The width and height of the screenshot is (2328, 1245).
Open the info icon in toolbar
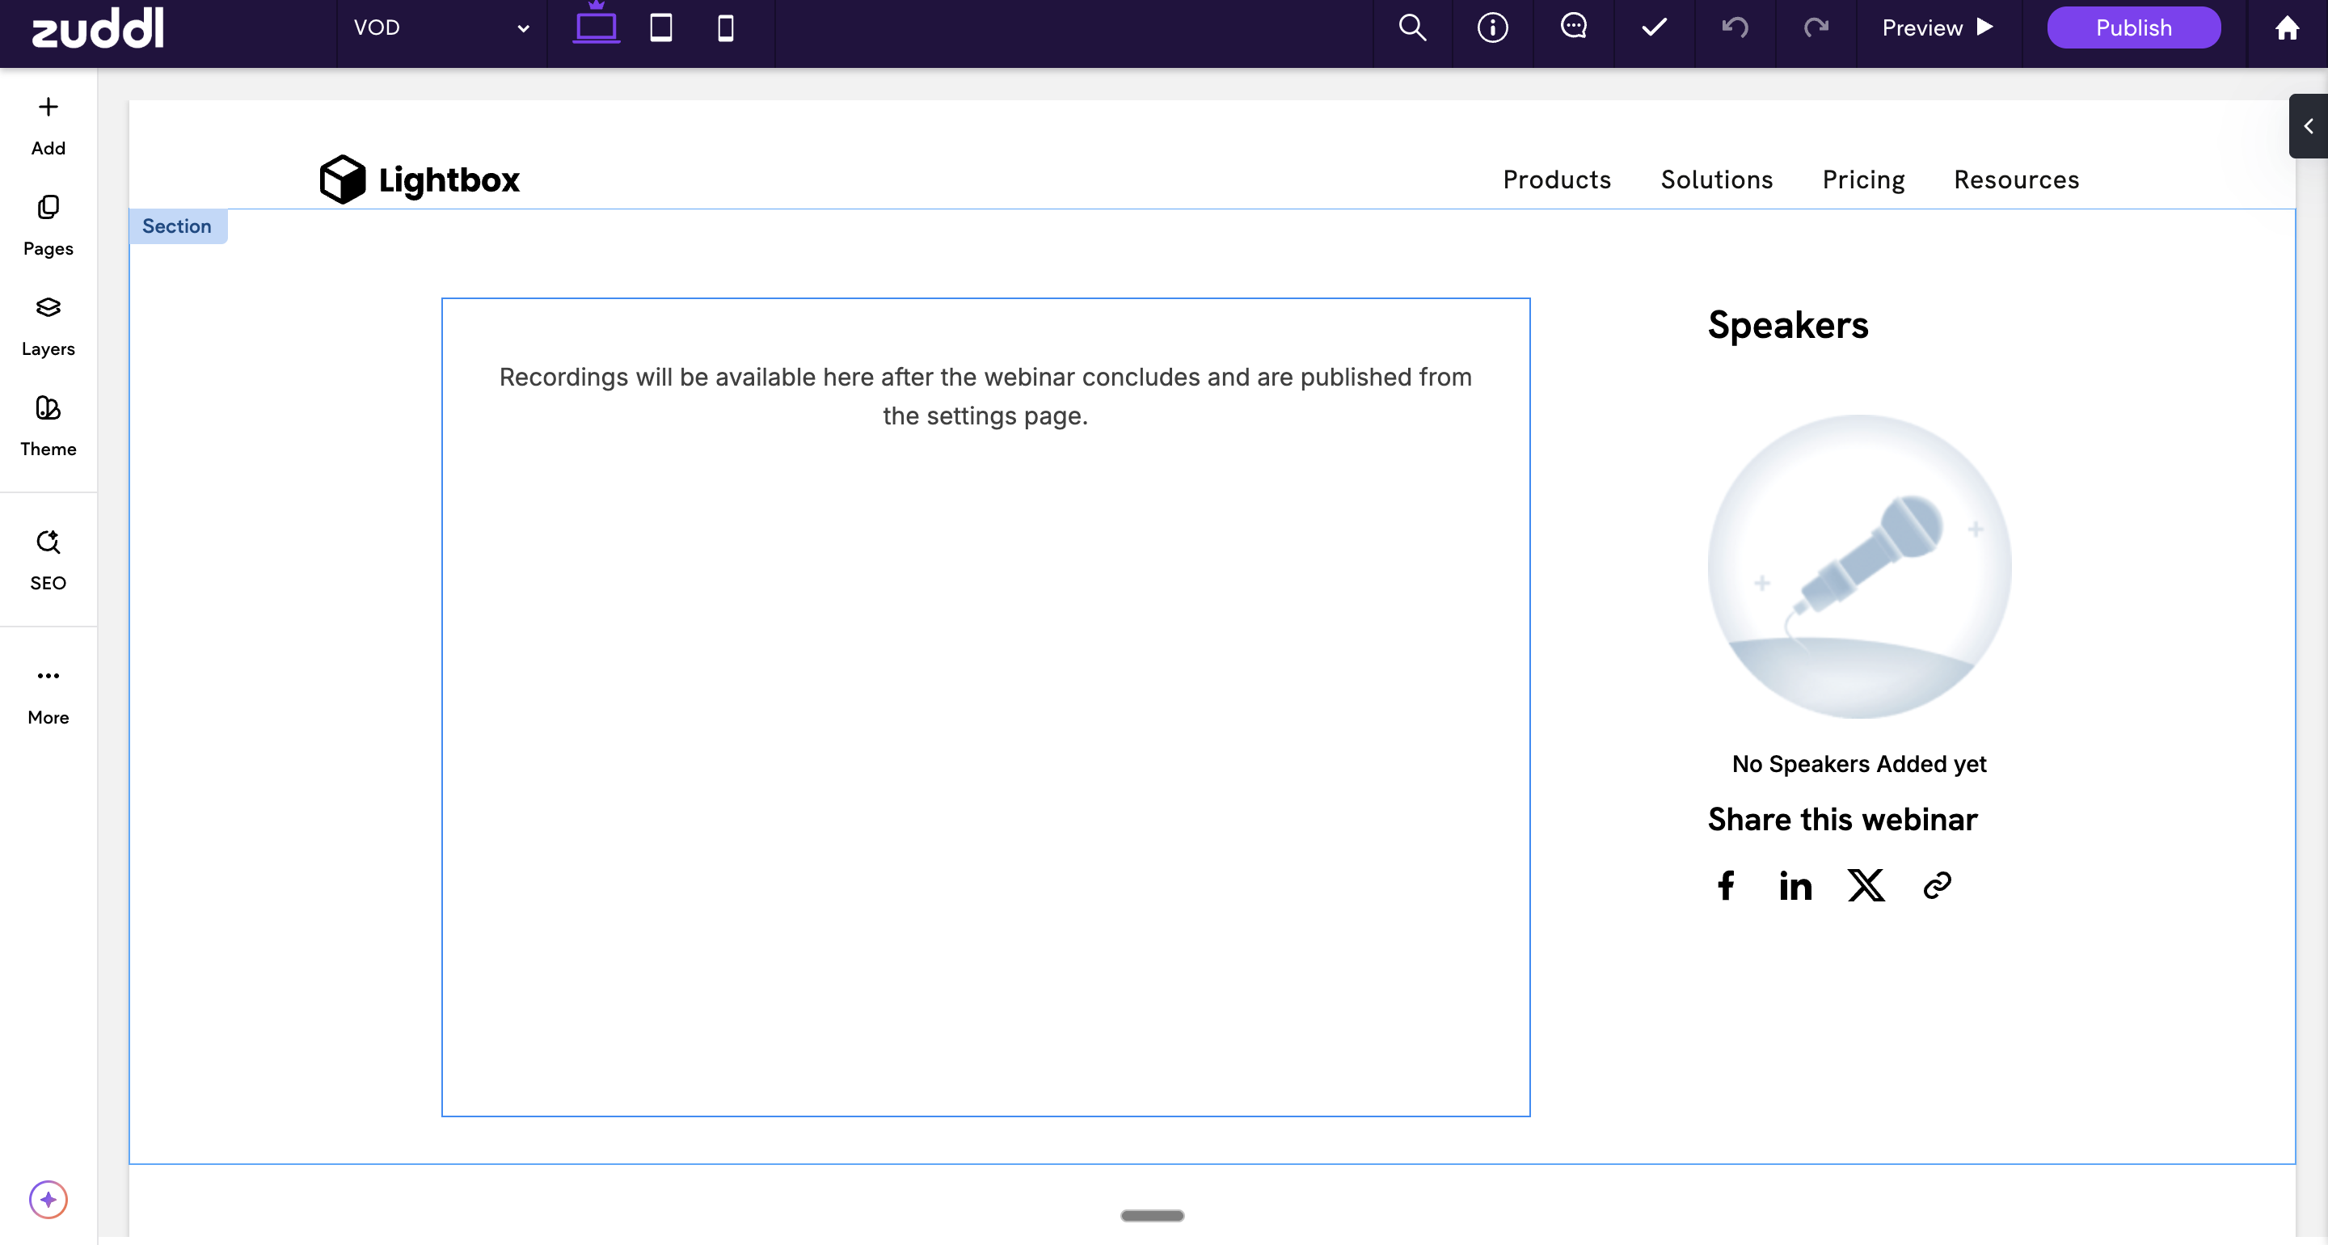[1492, 28]
